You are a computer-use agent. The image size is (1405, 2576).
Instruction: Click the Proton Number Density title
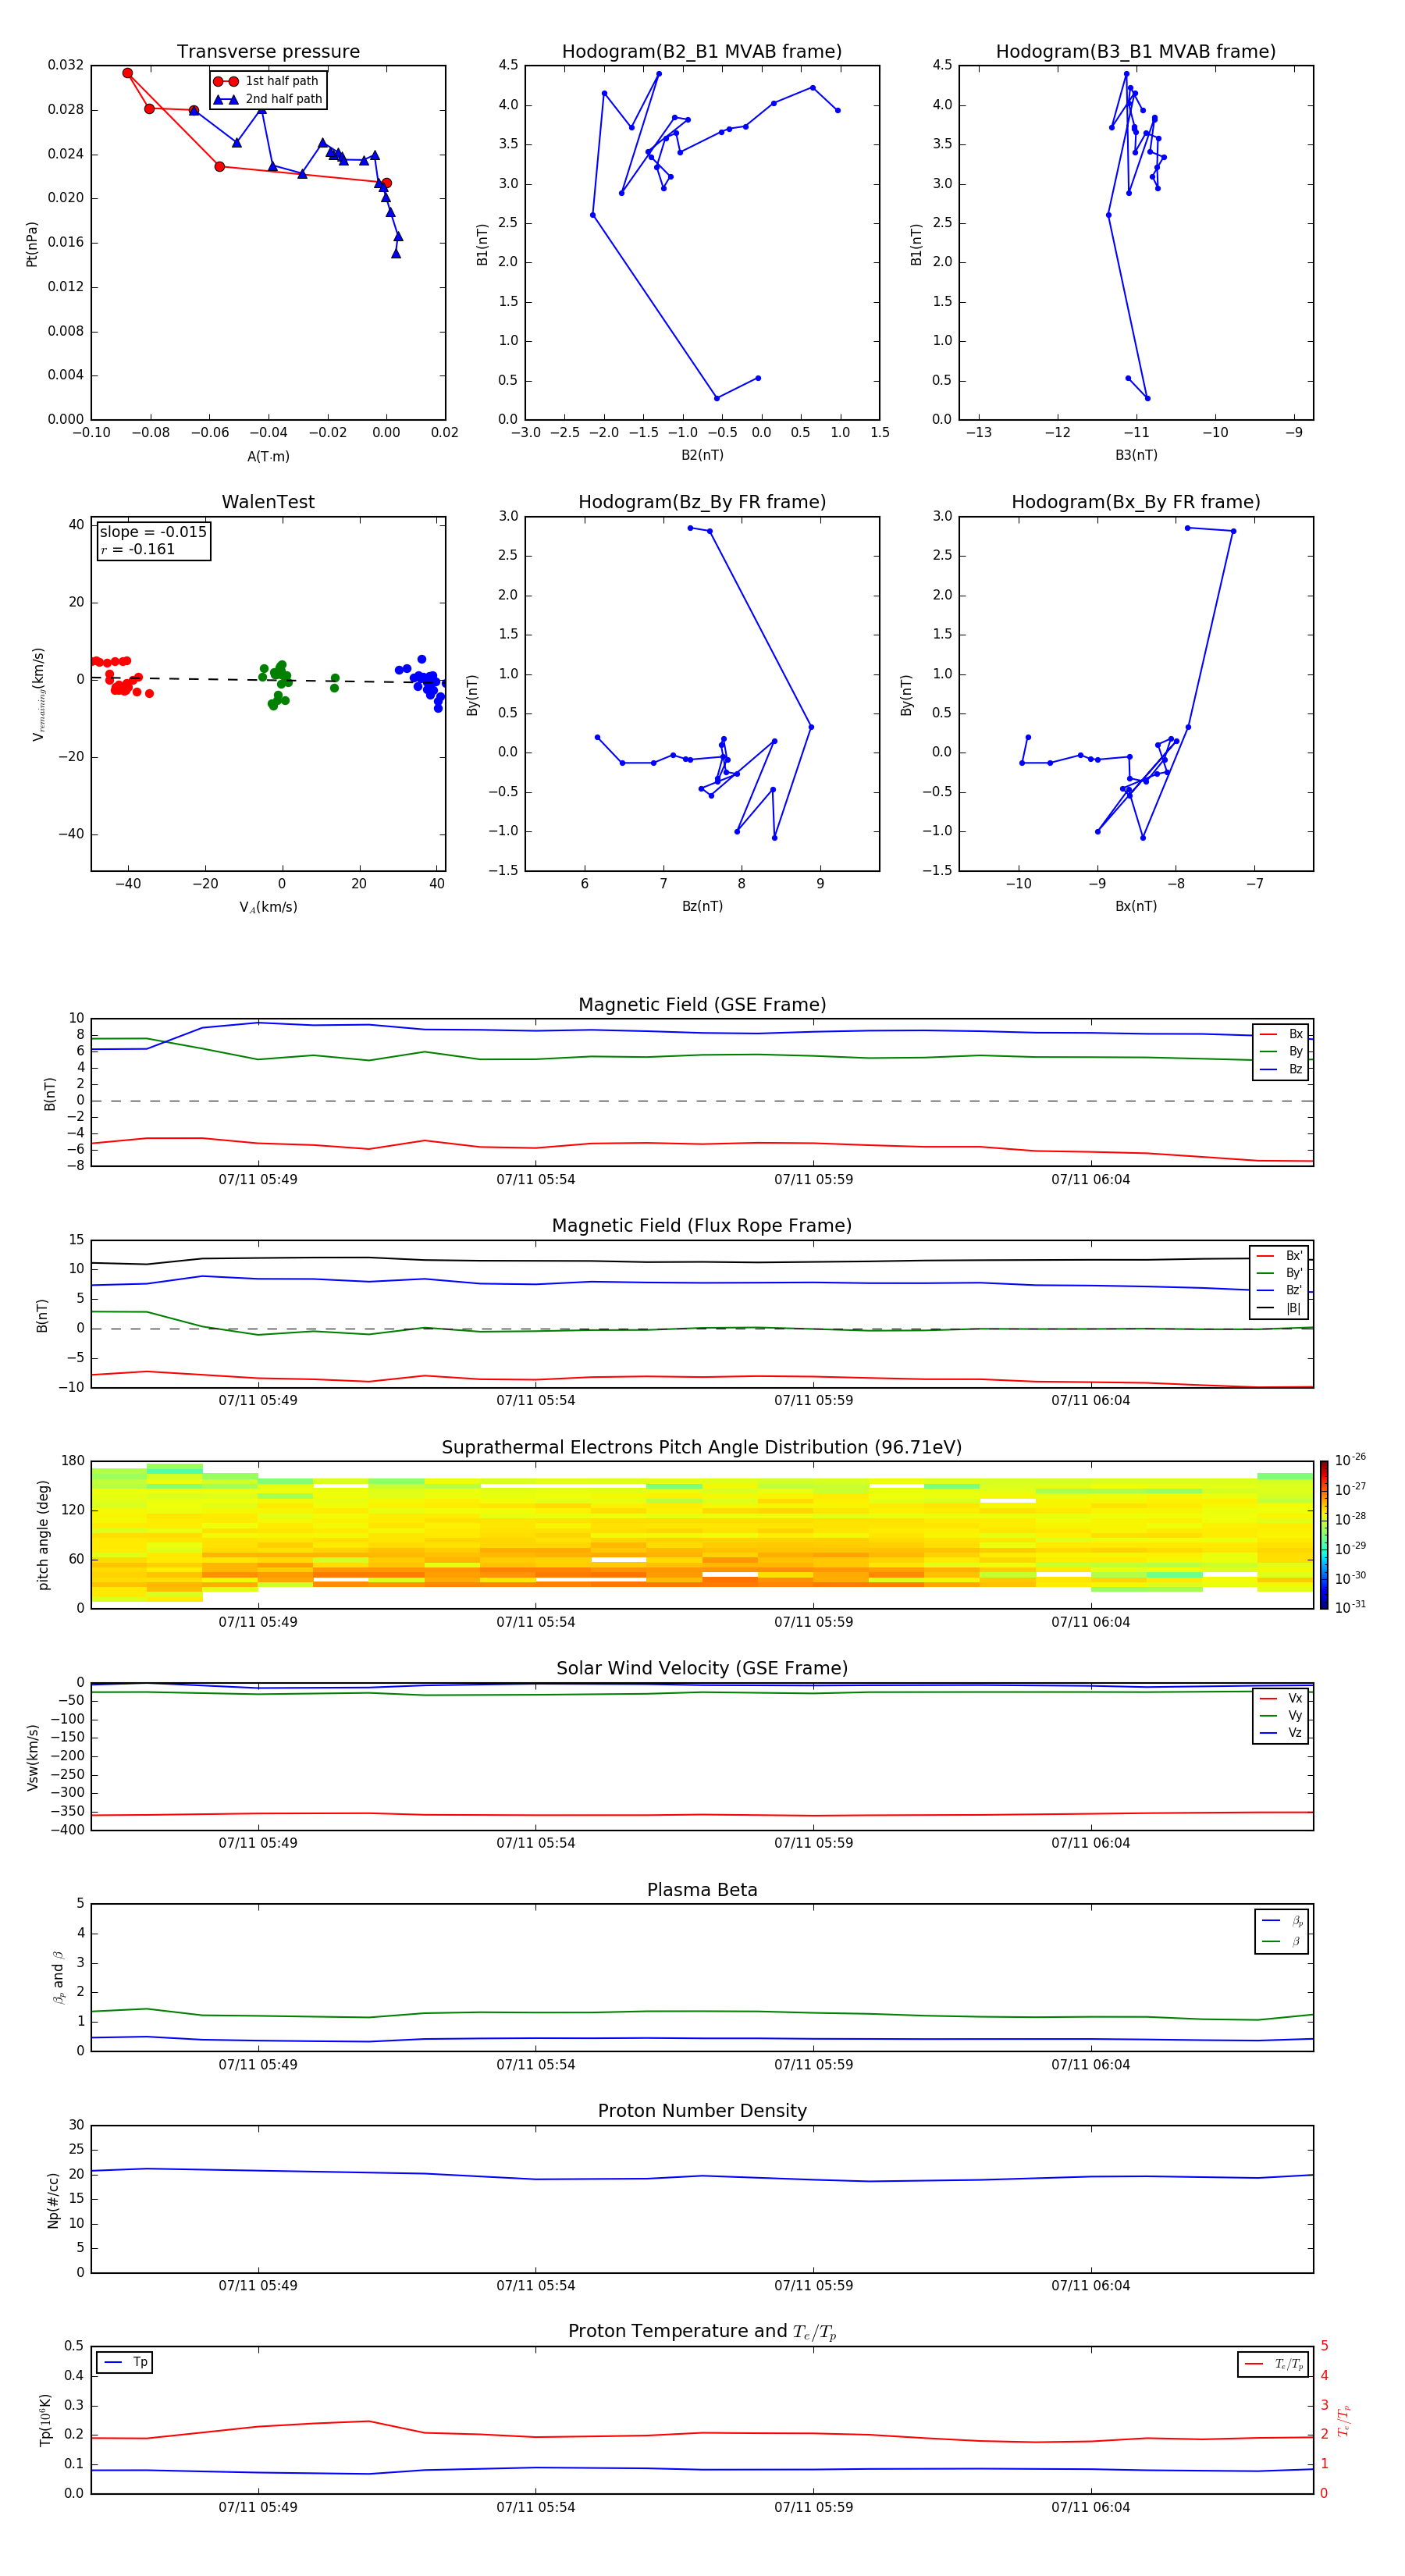[701, 2110]
